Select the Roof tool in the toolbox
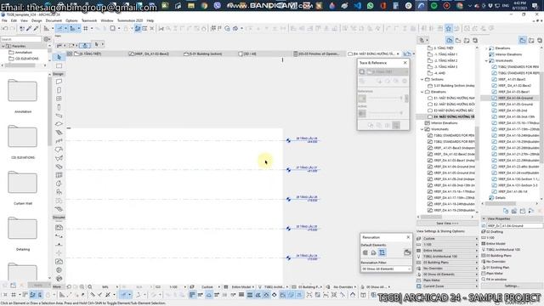Screen dimensions: 544x306 (59, 150)
